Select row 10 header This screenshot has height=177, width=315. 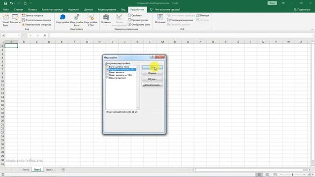2,81
